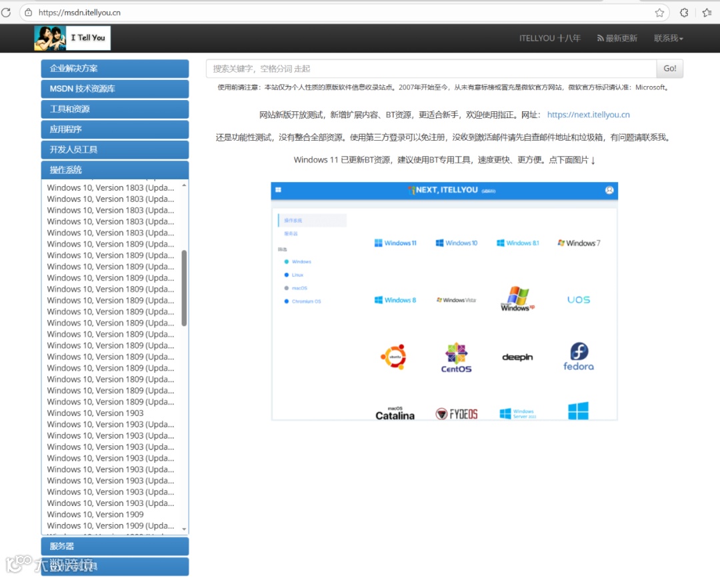Open the favorites list icon
The height and width of the screenshot is (578, 720).
[707, 13]
